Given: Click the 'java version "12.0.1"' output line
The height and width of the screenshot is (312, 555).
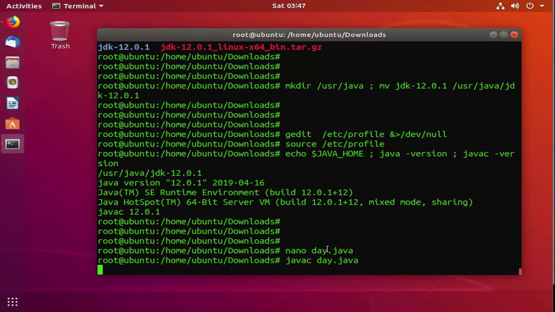Looking at the screenshot, I should pos(181,183).
